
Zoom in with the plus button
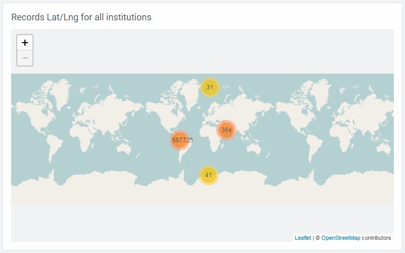coord(25,43)
